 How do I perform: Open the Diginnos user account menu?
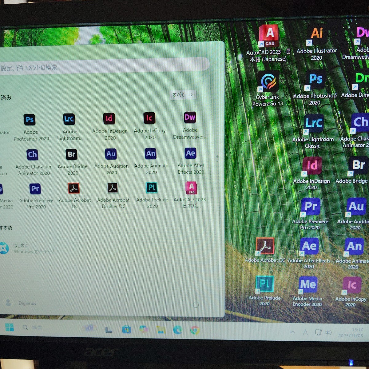pos(21,303)
